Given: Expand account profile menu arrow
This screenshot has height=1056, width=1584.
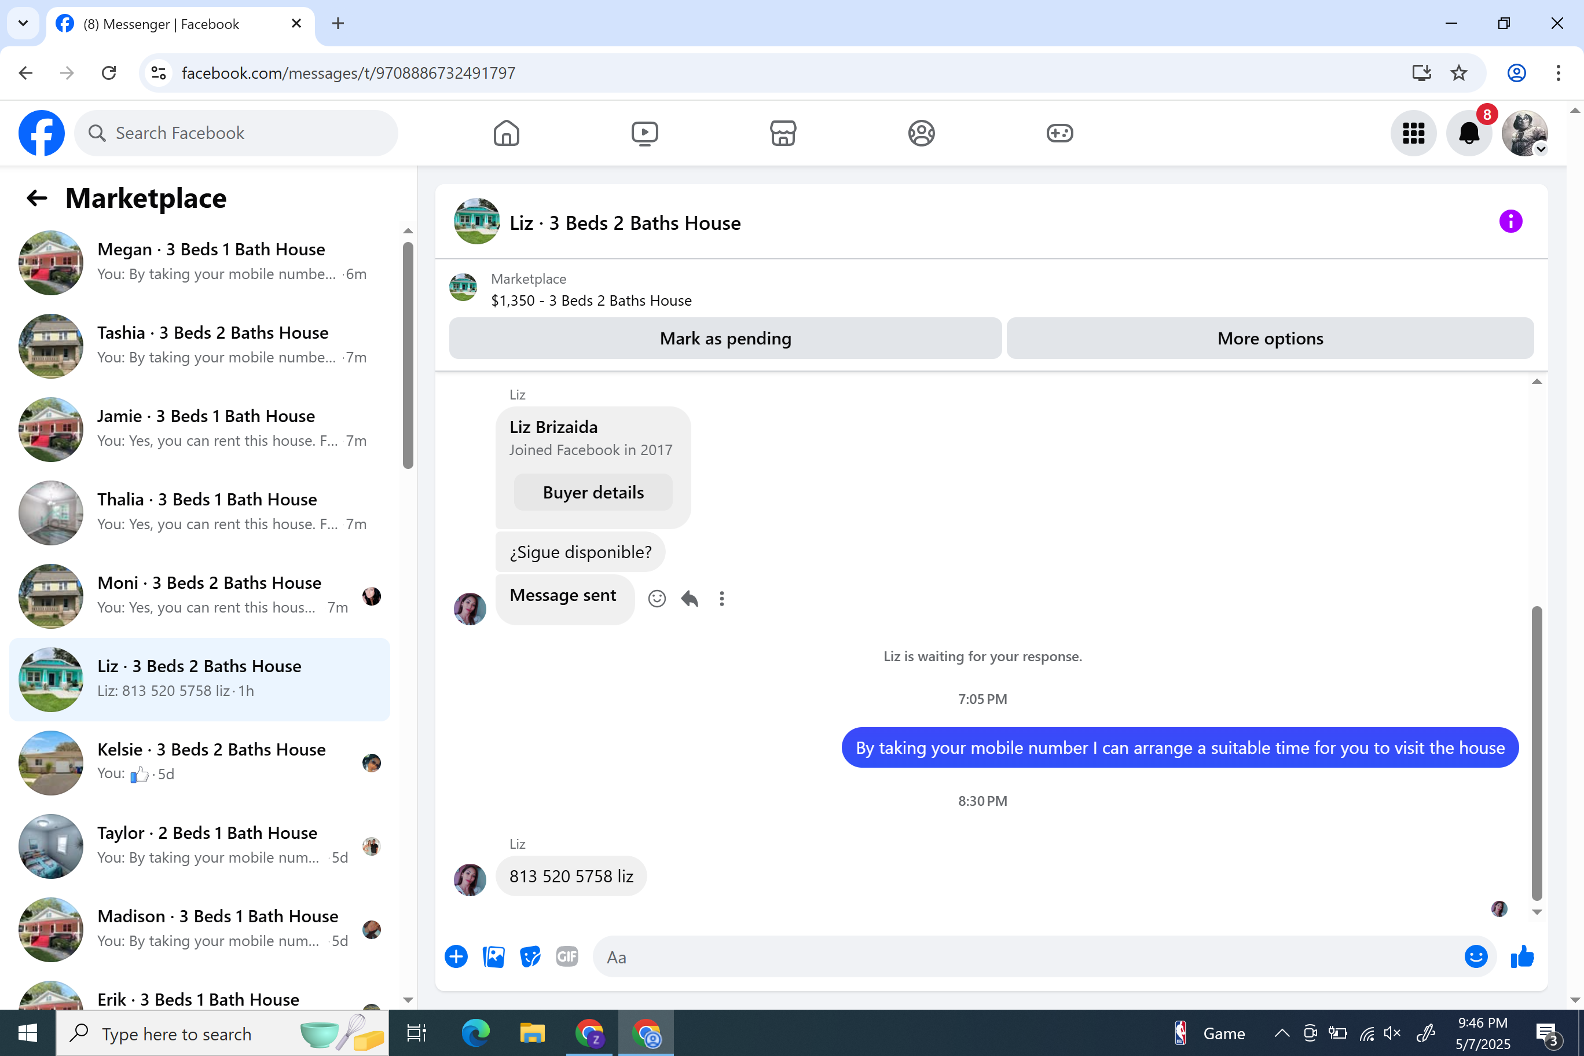Looking at the screenshot, I should 1540,149.
